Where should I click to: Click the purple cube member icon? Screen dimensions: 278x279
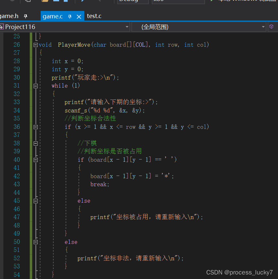[x=272, y=27]
